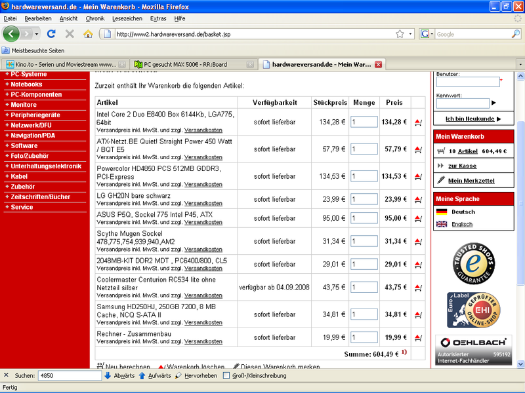Open the Extras menu
This screenshot has height=393, width=525.
click(158, 19)
